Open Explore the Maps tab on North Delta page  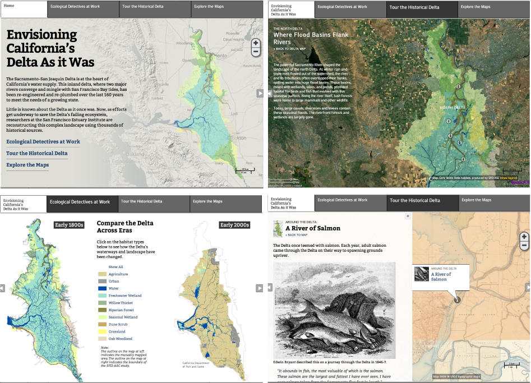494,10
